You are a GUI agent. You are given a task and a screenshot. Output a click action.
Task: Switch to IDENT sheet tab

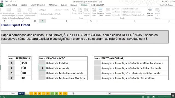(x=13, y=93)
